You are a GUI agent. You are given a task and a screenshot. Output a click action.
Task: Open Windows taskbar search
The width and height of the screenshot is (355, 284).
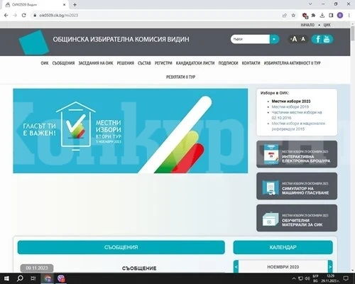tap(20, 278)
